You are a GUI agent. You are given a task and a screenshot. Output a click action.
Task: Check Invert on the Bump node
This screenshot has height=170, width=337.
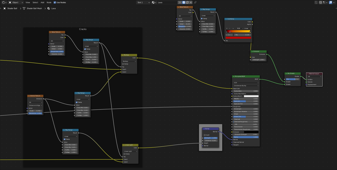pos(205,135)
